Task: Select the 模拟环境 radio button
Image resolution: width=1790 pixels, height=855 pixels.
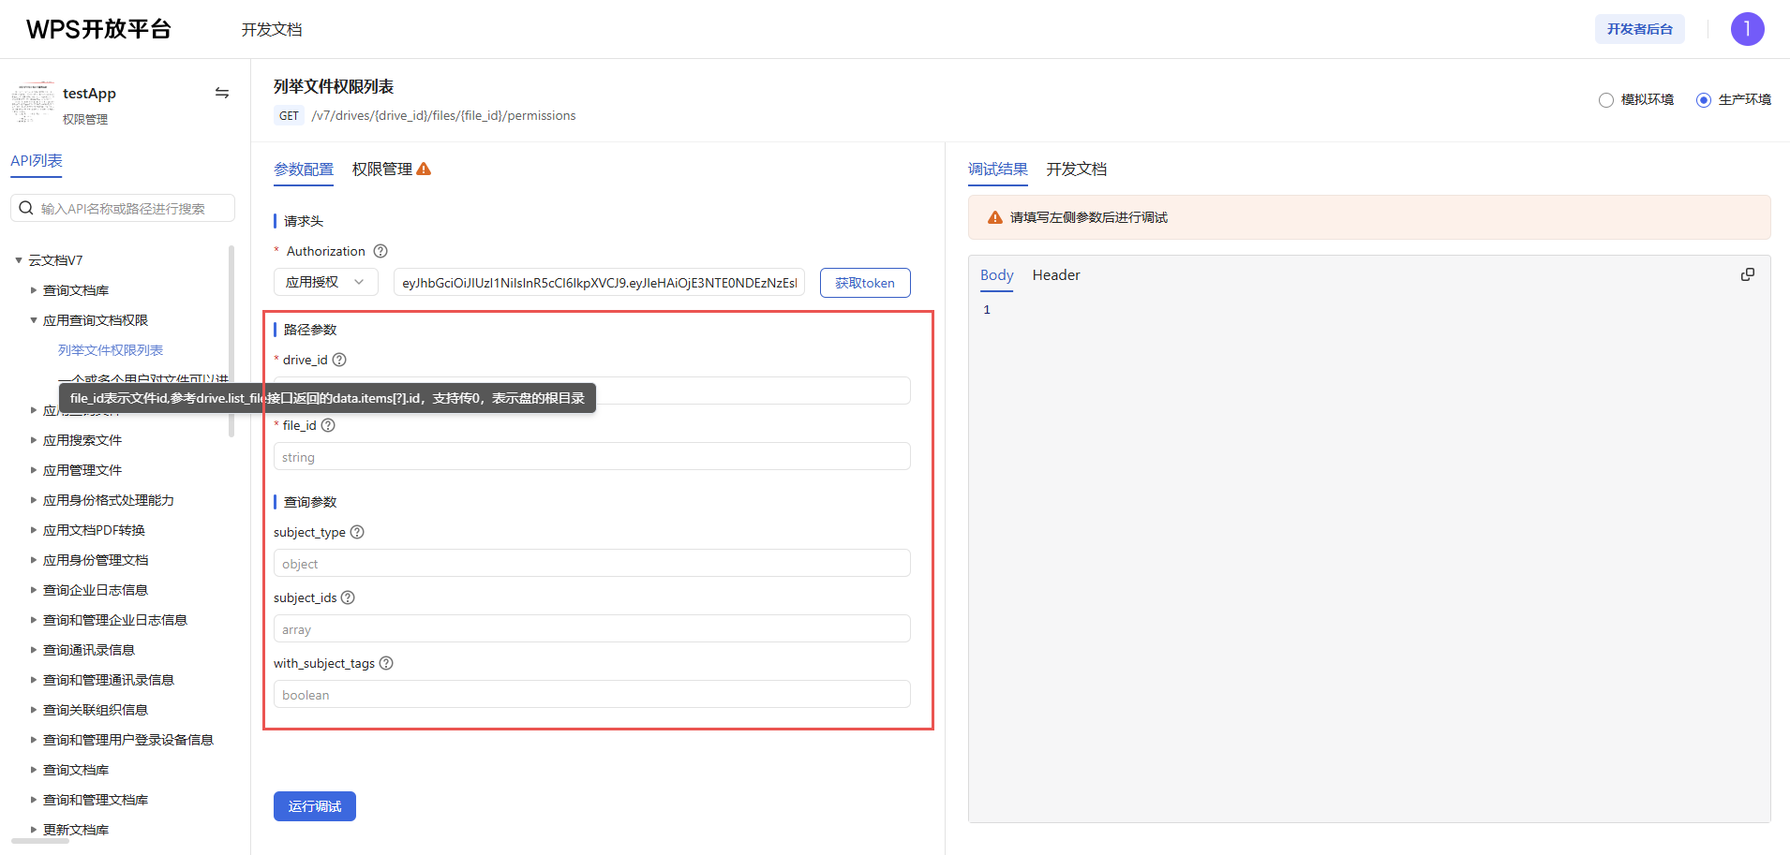Action: 1606,100
